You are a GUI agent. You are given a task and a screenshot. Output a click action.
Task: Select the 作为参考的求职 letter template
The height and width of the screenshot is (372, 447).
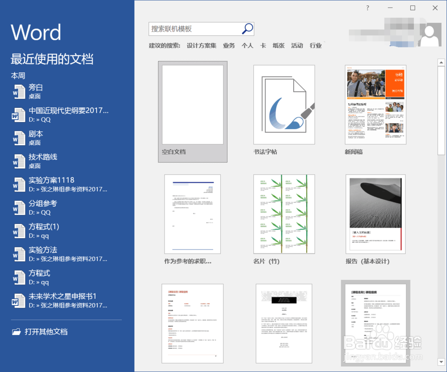pyautogui.click(x=192, y=220)
